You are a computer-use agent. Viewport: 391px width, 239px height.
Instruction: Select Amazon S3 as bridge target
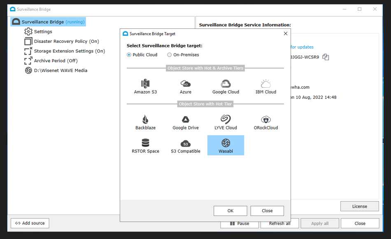[x=145, y=87]
